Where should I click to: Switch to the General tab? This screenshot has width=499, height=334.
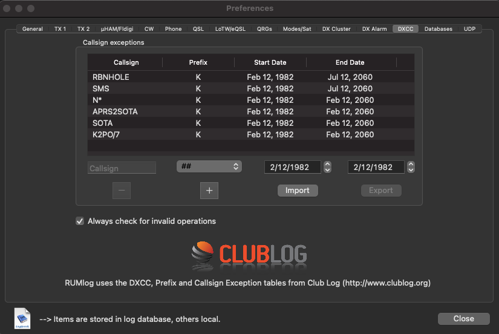coord(33,29)
